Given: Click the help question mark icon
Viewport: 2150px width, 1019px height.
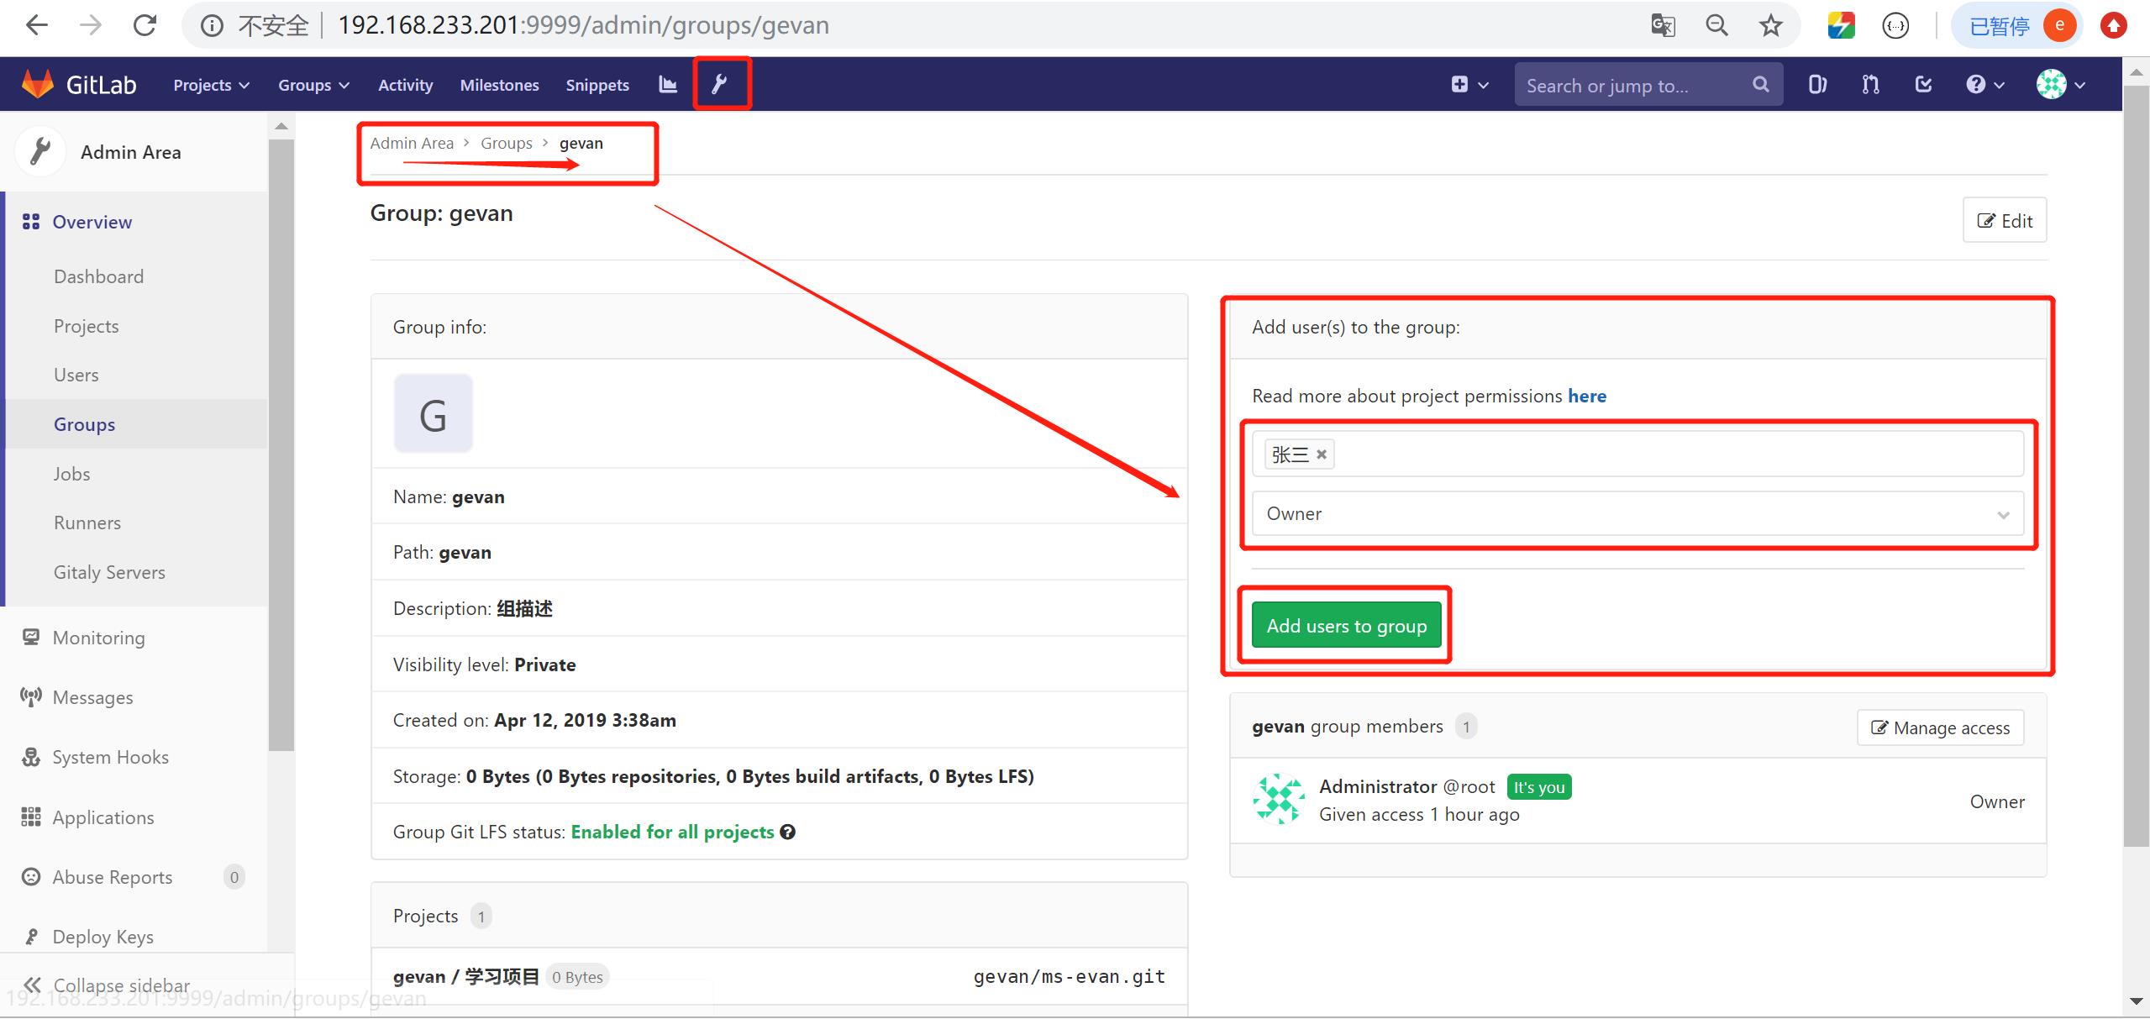Looking at the screenshot, I should click(x=1976, y=84).
